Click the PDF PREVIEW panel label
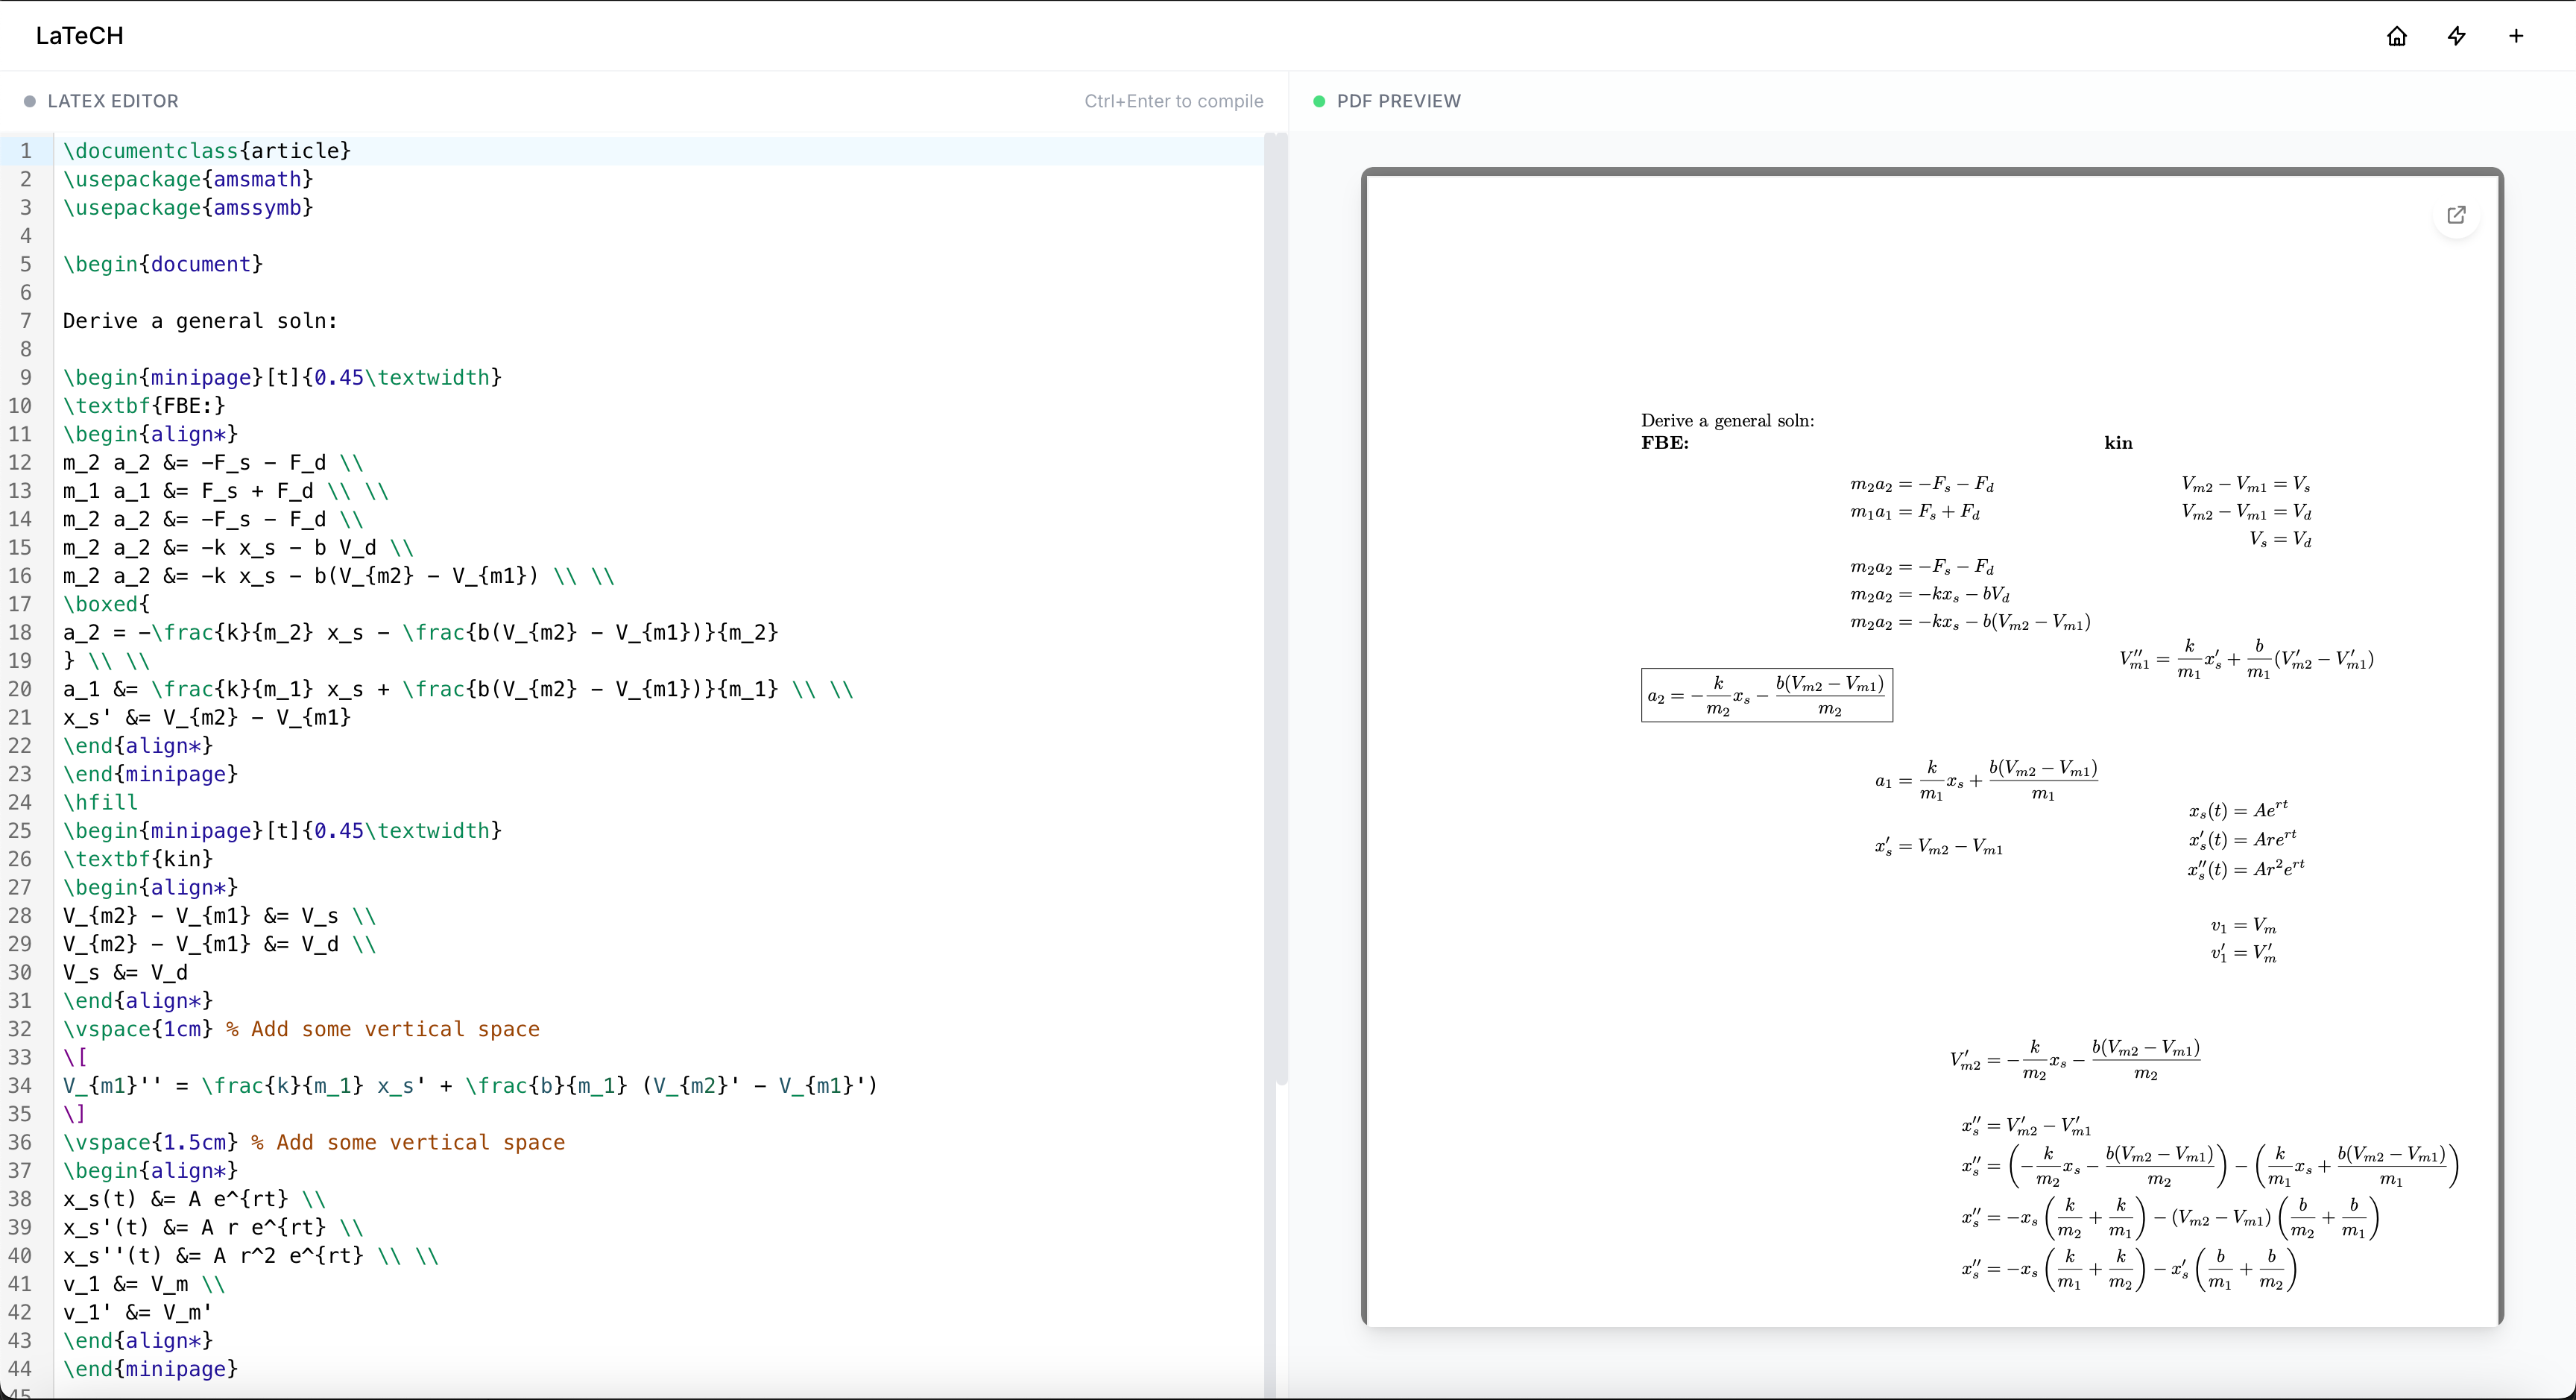 (x=1398, y=101)
